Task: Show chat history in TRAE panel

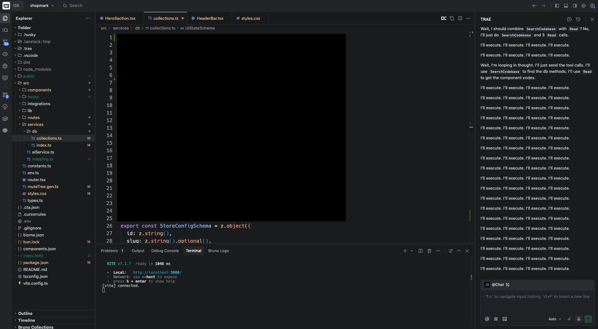Action: [578, 19]
